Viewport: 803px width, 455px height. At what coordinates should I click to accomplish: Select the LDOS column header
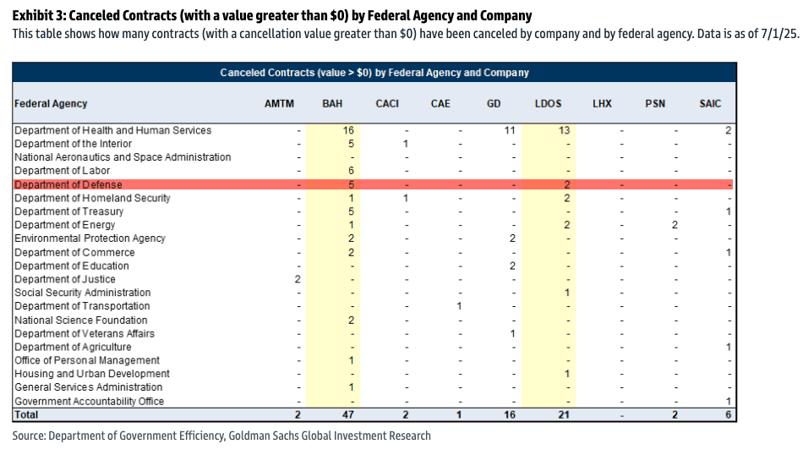[548, 104]
